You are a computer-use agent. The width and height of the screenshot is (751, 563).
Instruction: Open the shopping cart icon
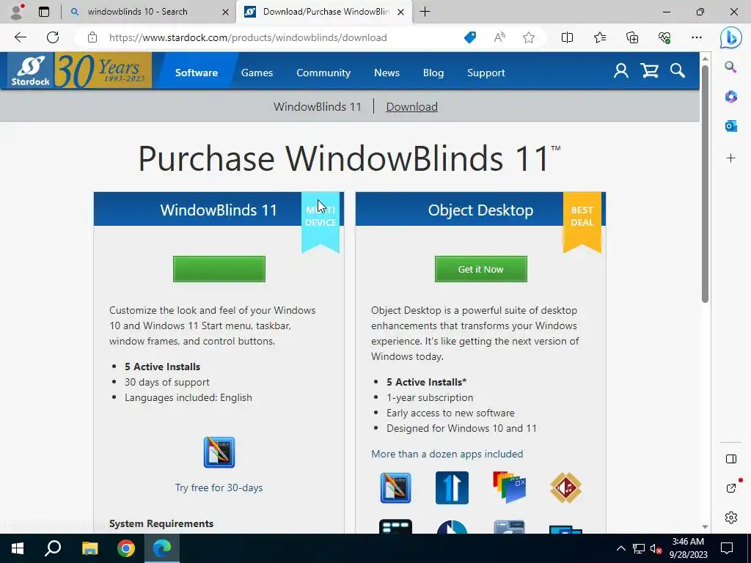[650, 71]
